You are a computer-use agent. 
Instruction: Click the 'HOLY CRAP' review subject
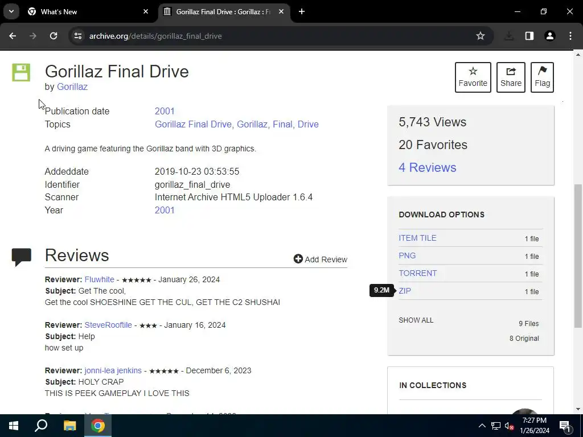(101, 382)
